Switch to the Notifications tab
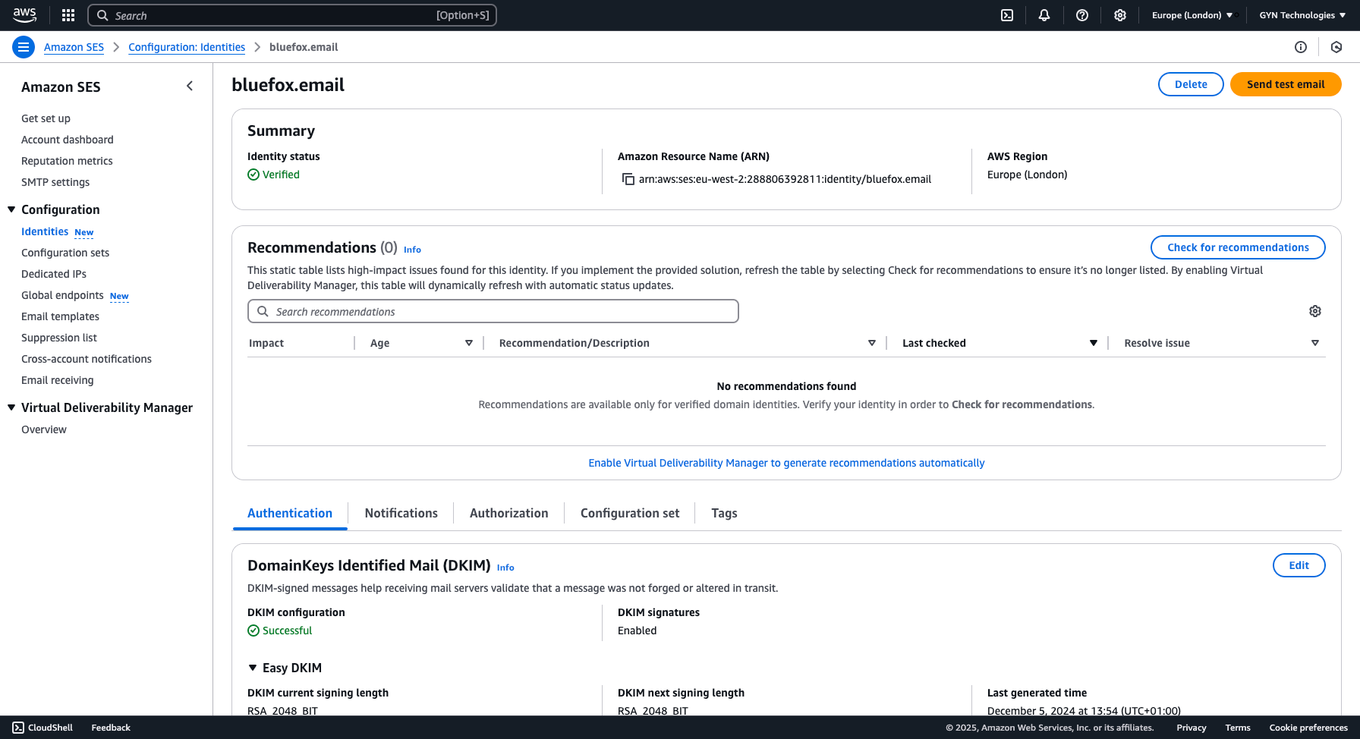1360x739 pixels. click(x=401, y=513)
